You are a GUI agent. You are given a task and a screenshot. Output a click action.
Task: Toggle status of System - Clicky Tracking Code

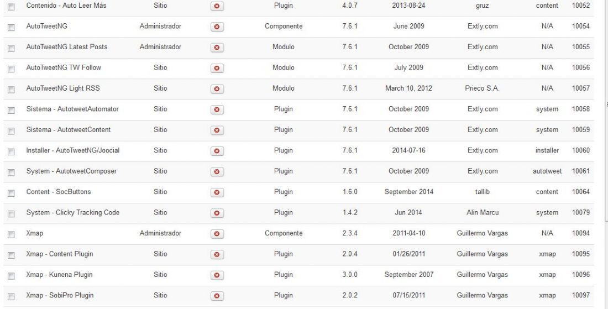[217, 213]
